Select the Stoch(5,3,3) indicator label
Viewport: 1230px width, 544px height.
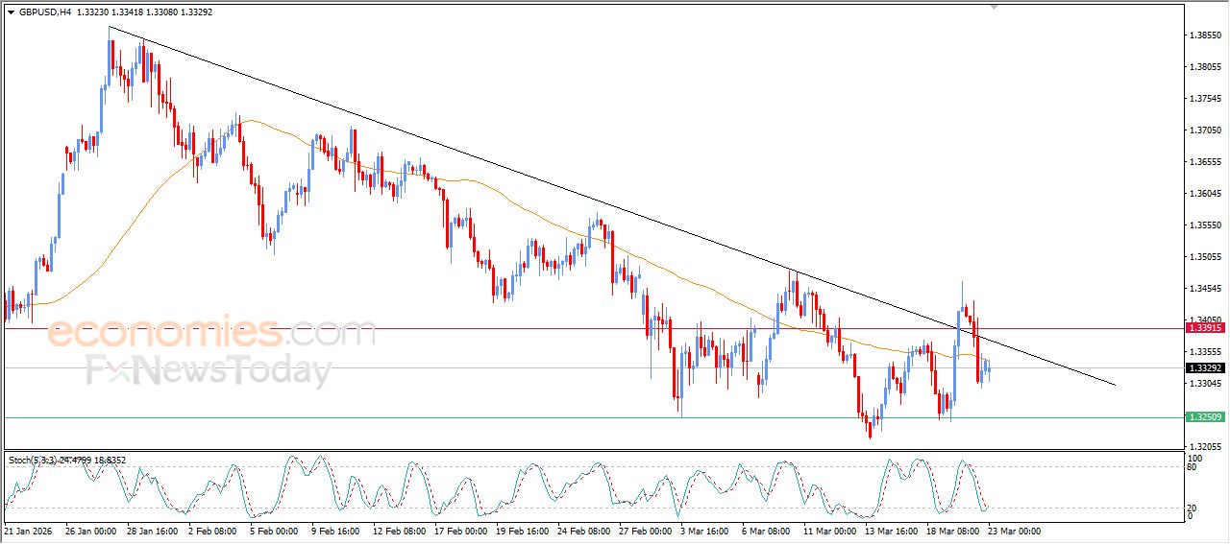click(x=33, y=461)
